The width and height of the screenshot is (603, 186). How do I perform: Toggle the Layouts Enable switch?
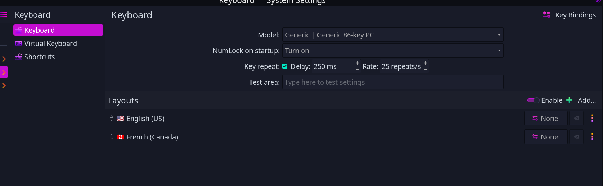point(533,100)
